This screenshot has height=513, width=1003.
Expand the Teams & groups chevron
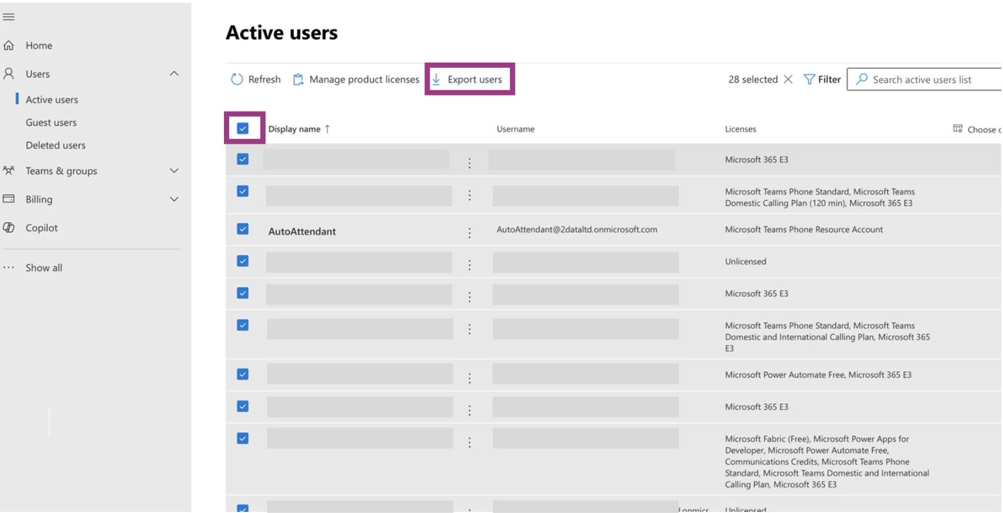pyautogui.click(x=174, y=171)
